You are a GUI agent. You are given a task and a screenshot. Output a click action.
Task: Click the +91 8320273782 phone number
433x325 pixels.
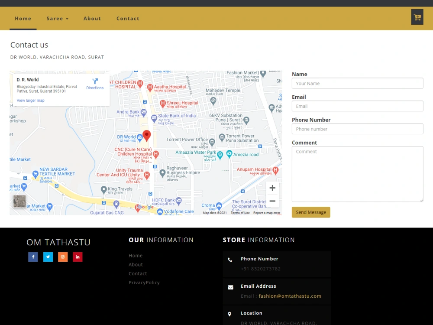pos(261,269)
